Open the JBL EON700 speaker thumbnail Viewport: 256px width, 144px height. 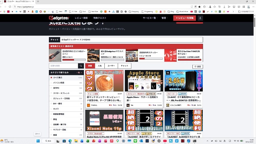pos(184,80)
